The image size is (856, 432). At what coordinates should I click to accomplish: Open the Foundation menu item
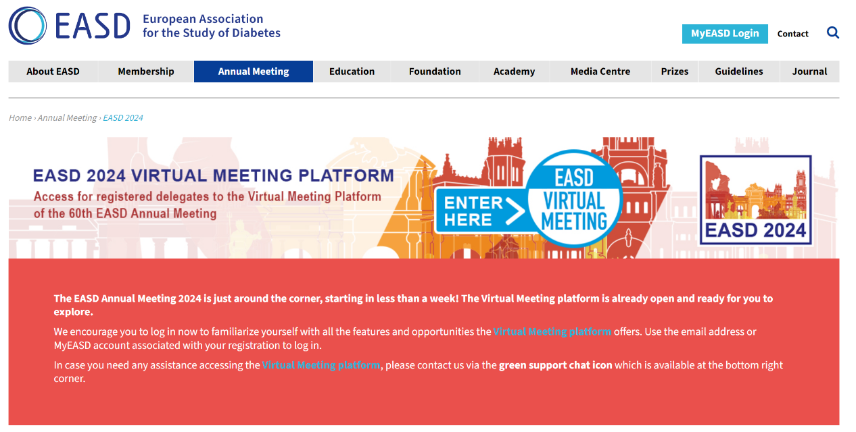point(435,72)
